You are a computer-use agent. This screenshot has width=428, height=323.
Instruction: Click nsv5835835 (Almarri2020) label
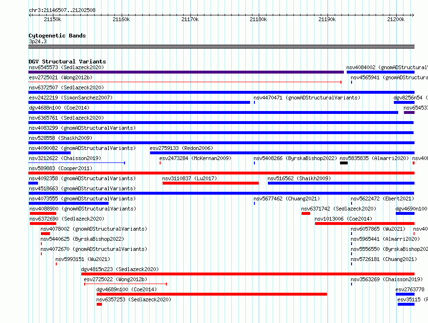[374, 158]
